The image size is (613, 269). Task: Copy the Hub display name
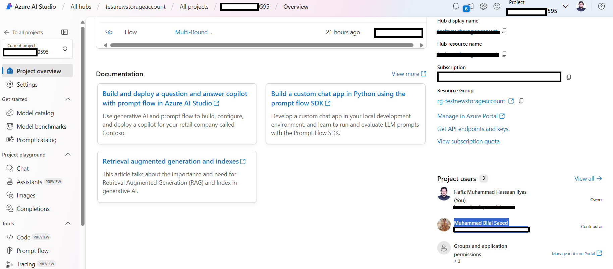click(x=504, y=31)
